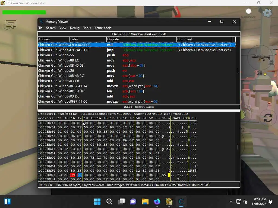The image size is (278, 208).
Task: Click the Chicken Gun window title icon
Action: pyautogui.click(x=3, y=3)
